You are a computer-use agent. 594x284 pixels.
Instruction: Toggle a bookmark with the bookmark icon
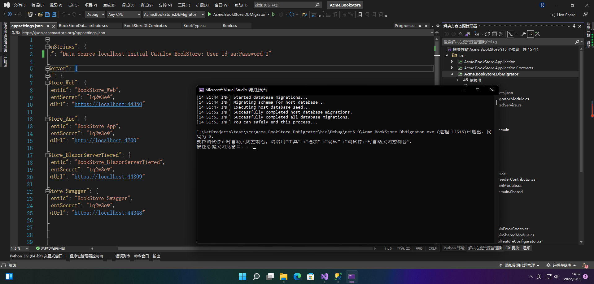[x=360, y=15]
